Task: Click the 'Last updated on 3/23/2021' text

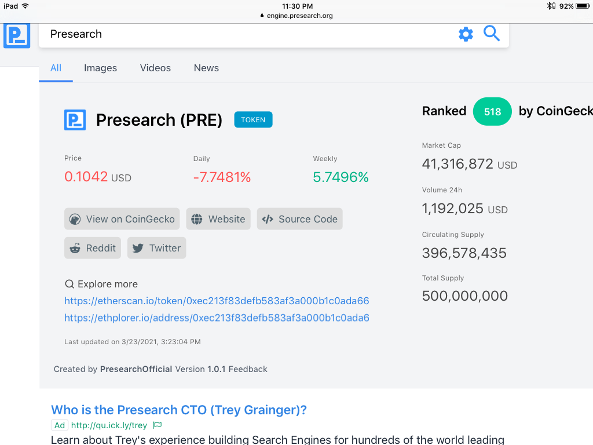Action: coord(133,342)
